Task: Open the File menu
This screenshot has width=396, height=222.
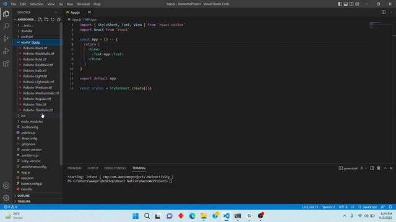Action: tap(14, 4)
